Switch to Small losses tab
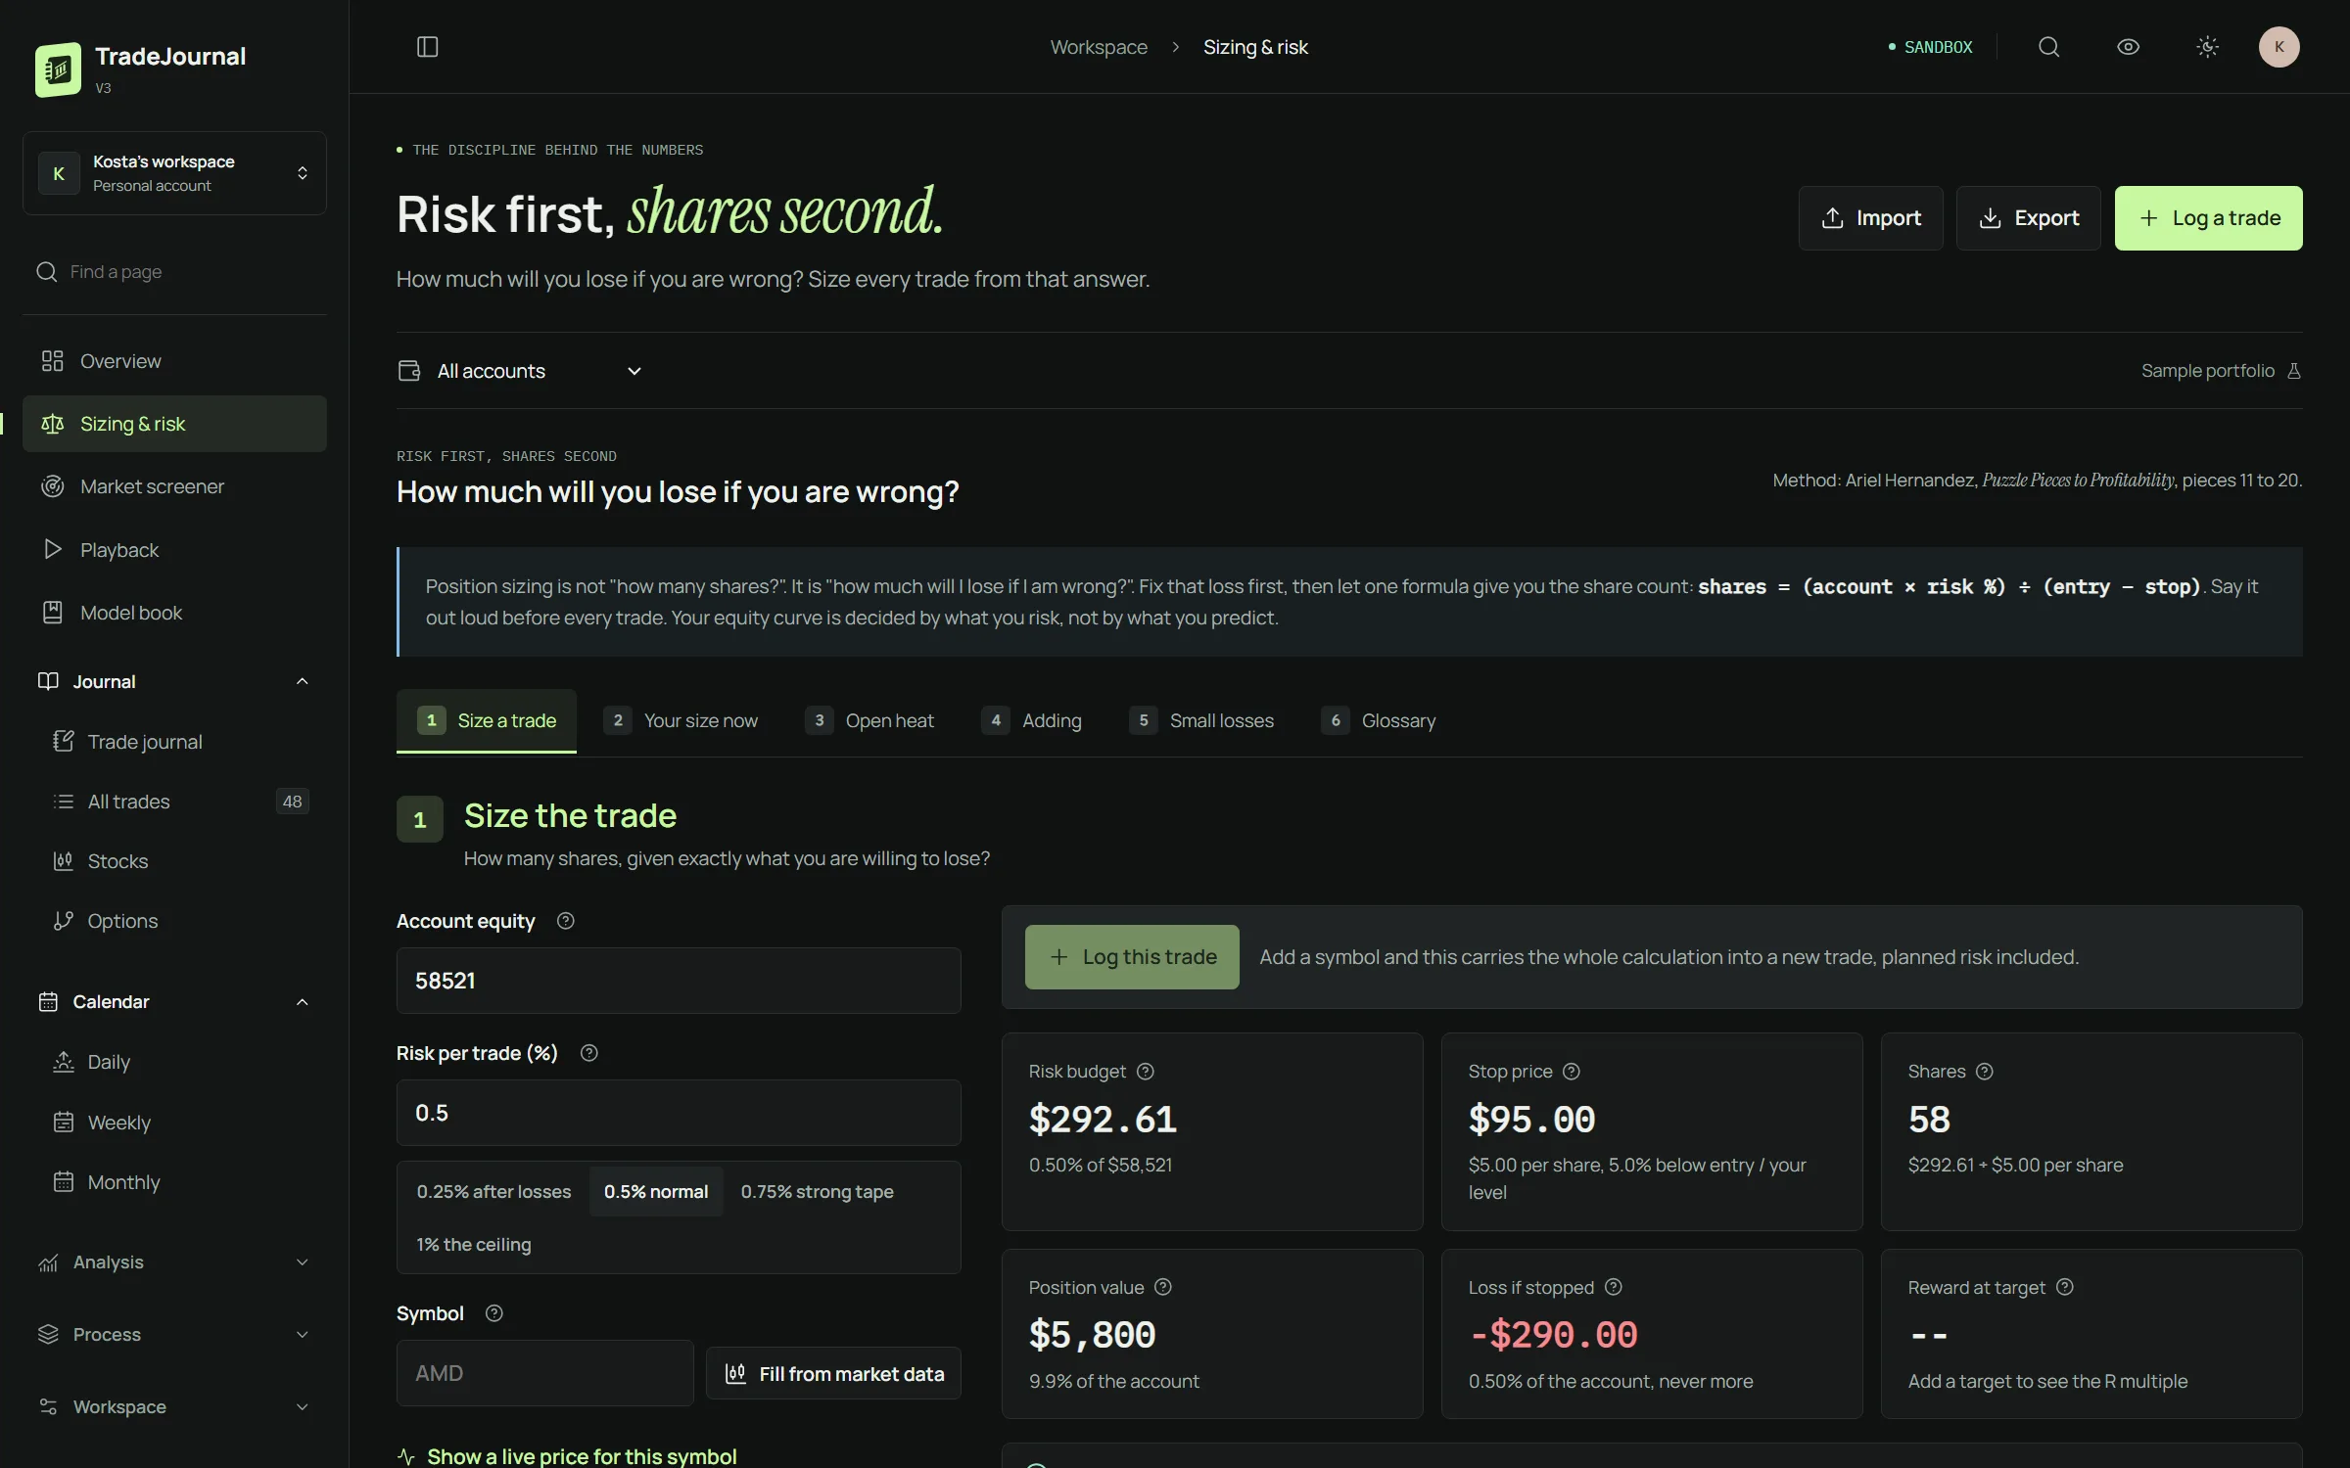 click(x=1201, y=721)
